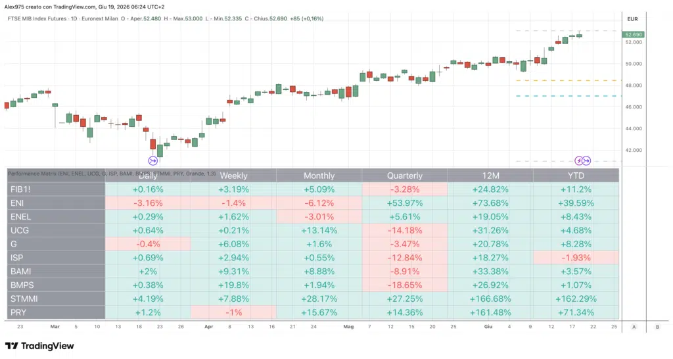Toggle the A auto-scale button
The width and height of the screenshot is (673, 359).
634,327
